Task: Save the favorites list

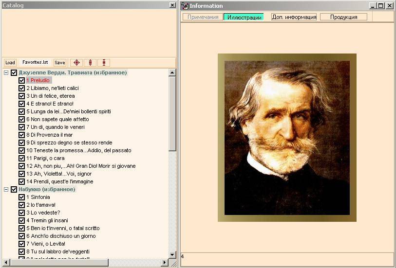Action: 60,63
